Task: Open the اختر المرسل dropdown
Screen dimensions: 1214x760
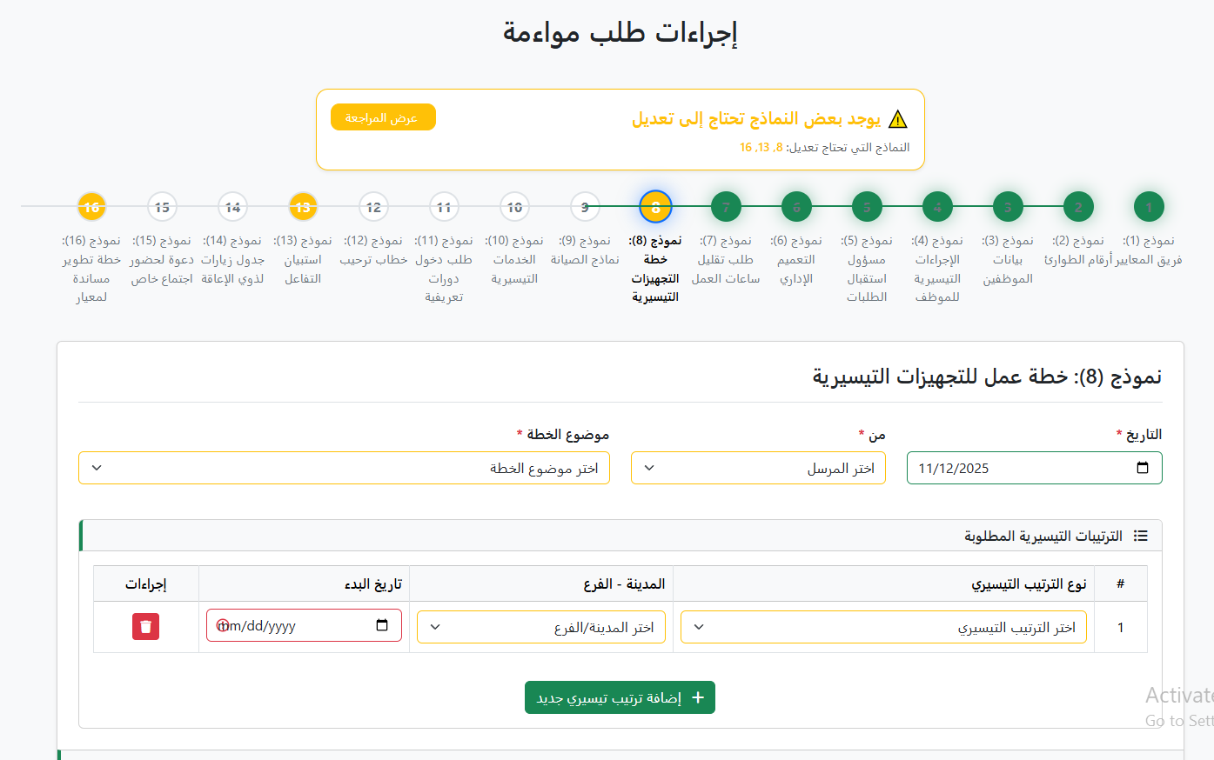Action: (758, 468)
